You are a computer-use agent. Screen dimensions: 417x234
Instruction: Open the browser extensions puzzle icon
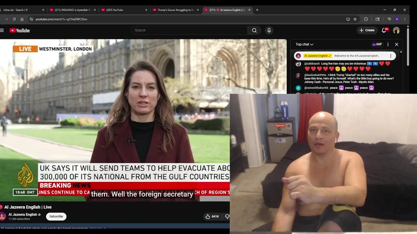tap(366, 19)
